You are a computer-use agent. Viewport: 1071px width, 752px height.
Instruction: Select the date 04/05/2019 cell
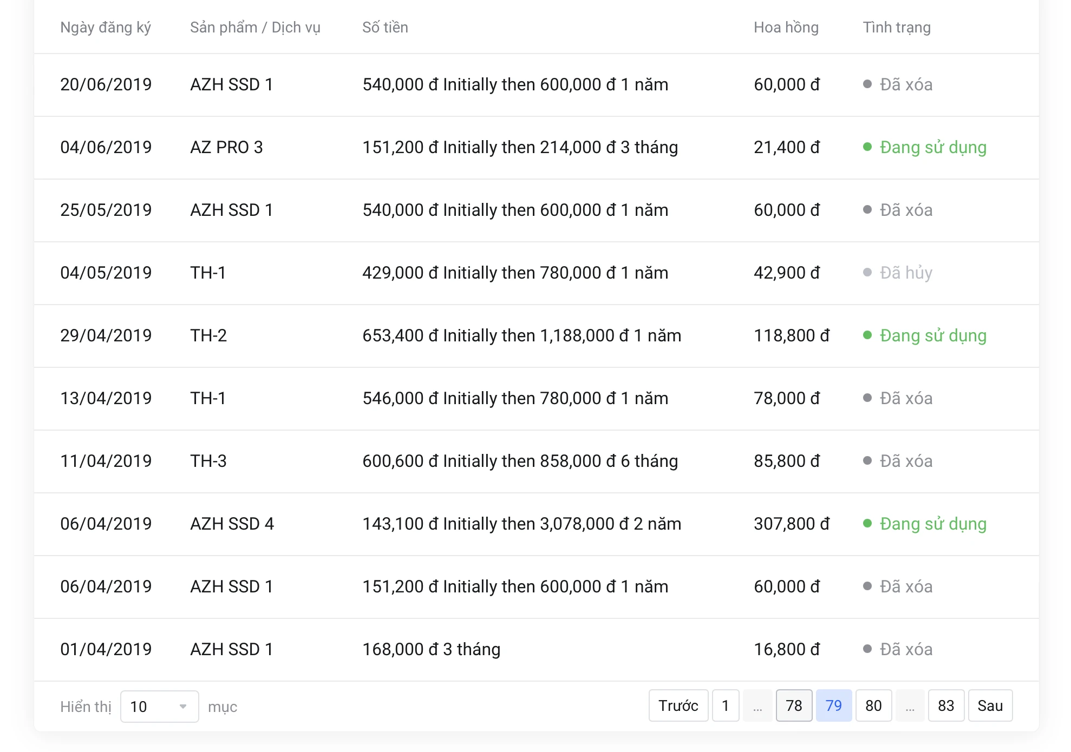click(x=106, y=273)
